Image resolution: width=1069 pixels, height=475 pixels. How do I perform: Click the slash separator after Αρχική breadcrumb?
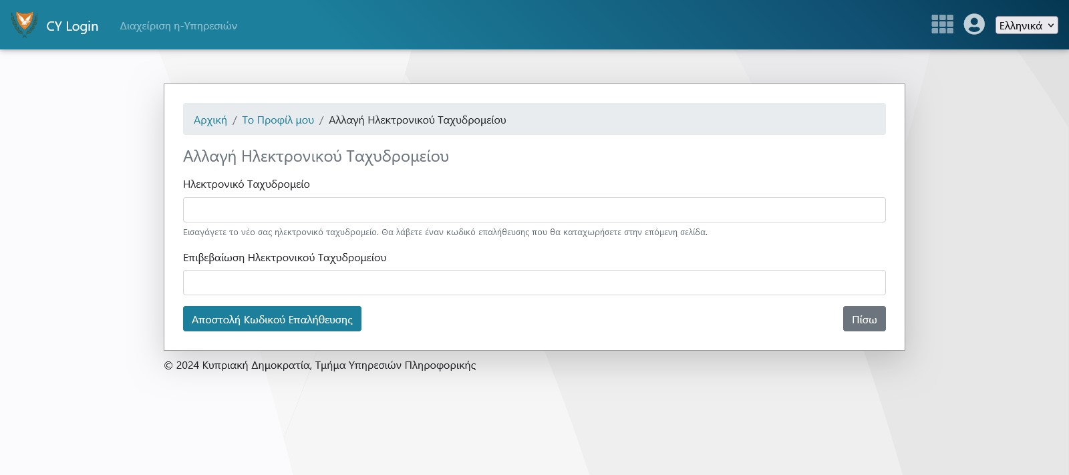click(235, 120)
